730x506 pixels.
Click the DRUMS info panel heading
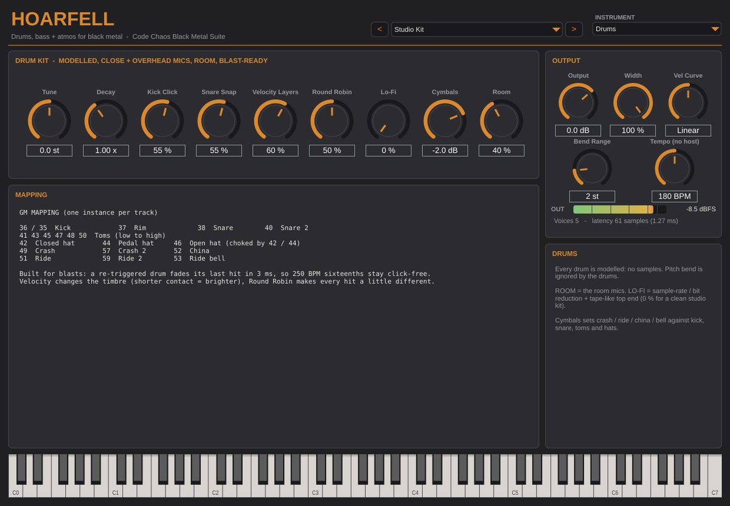tap(565, 254)
